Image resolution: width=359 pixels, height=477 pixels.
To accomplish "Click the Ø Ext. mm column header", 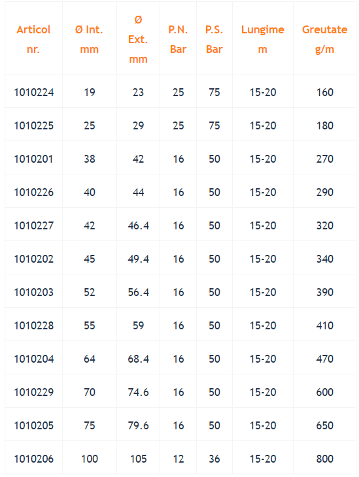I will pos(138,39).
